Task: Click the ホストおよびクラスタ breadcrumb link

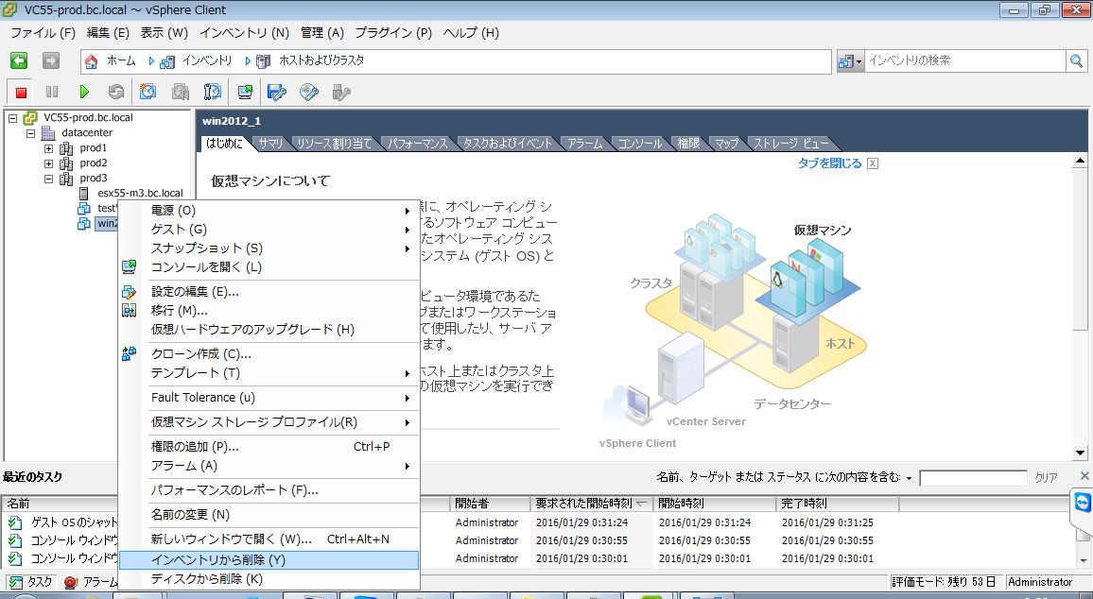Action: tap(321, 61)
